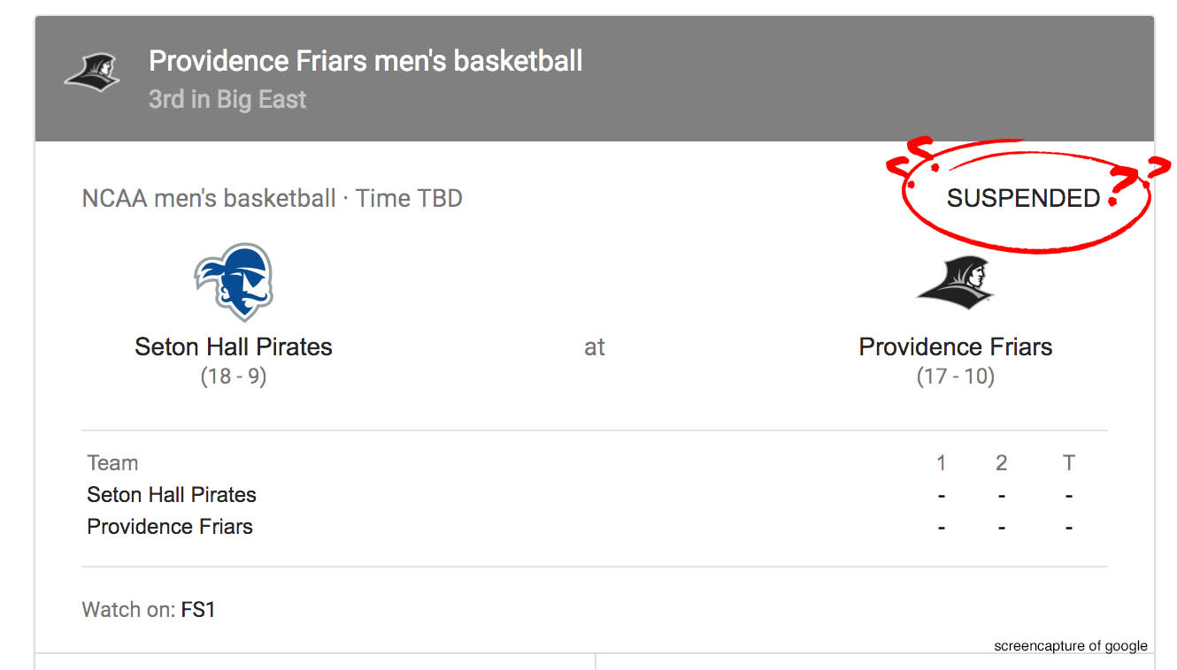Click the "Team" column header in scoreboard

[x=112, y=462]
